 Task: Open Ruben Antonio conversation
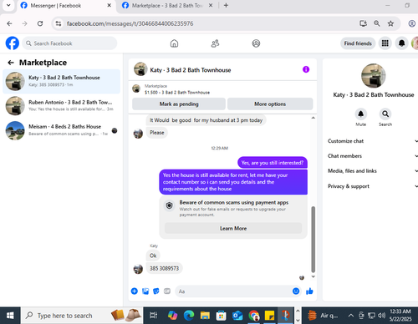tap(62, 105)
